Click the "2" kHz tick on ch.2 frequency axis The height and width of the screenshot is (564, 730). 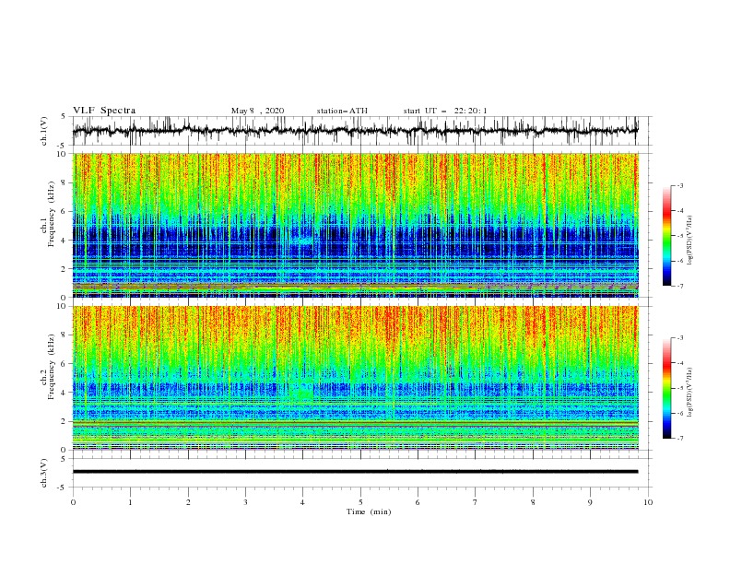pos(64,421)
